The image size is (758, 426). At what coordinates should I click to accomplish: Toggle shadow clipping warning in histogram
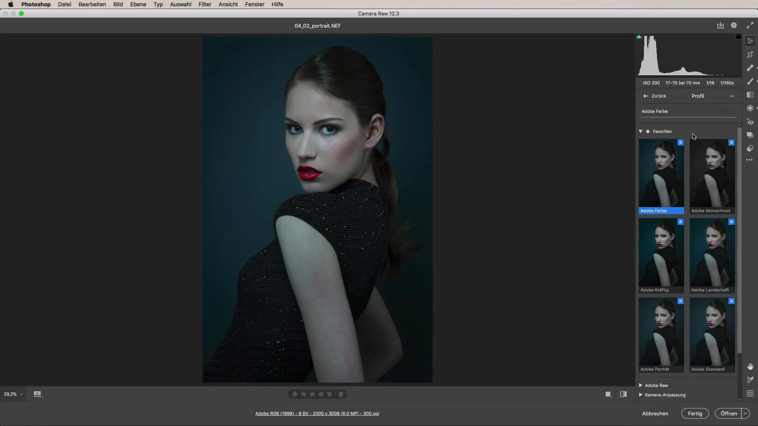(x=639, y=37)
